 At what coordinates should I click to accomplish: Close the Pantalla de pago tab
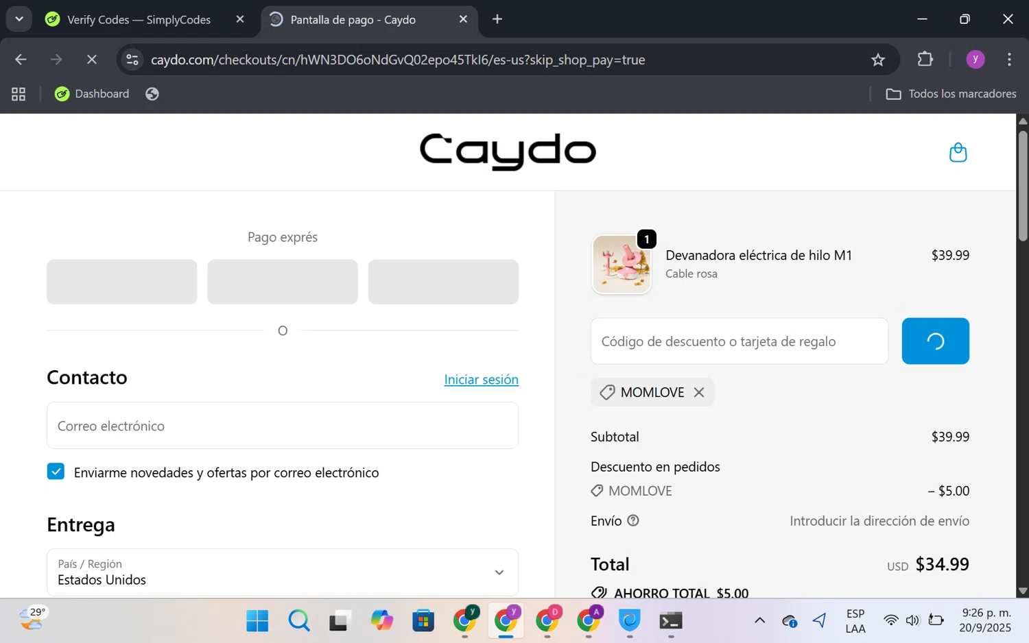[x=463, y=19]
